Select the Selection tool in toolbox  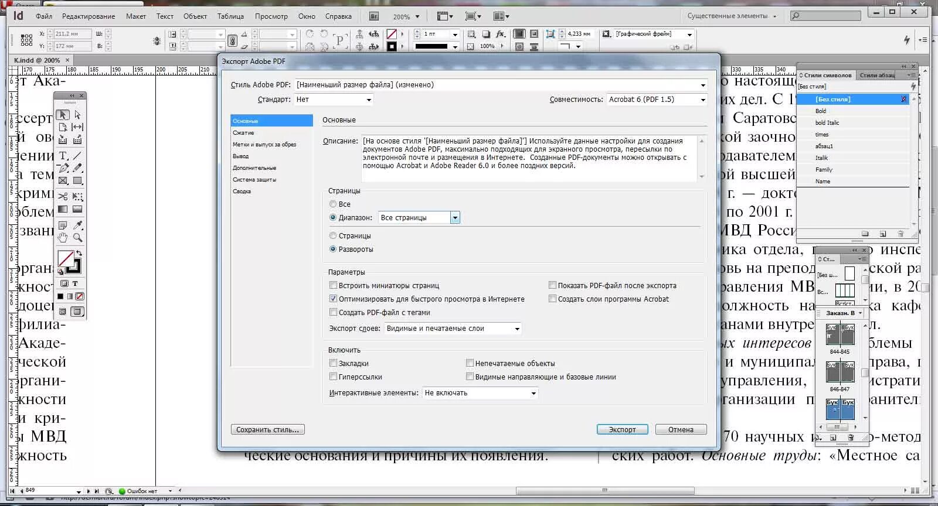pyautogui.click(x=63, y=115)
